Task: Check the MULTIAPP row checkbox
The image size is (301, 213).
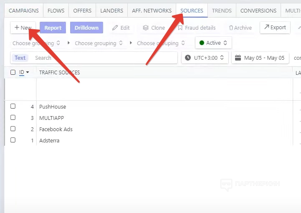Action: (13, 117)
